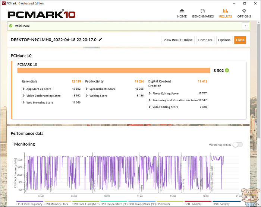Click Video Editing value 7 438
The width and height of the screenshot is (261, 207).
tap(203, 107)
